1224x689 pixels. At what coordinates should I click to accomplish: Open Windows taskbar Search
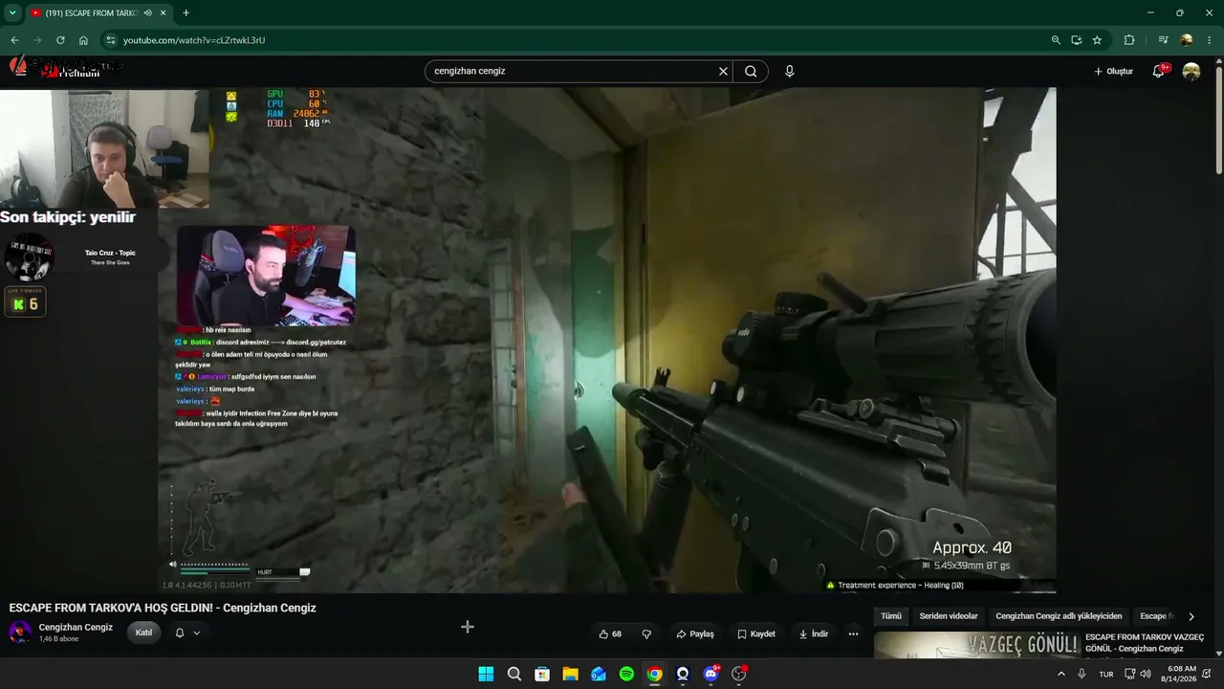point(514,674)
